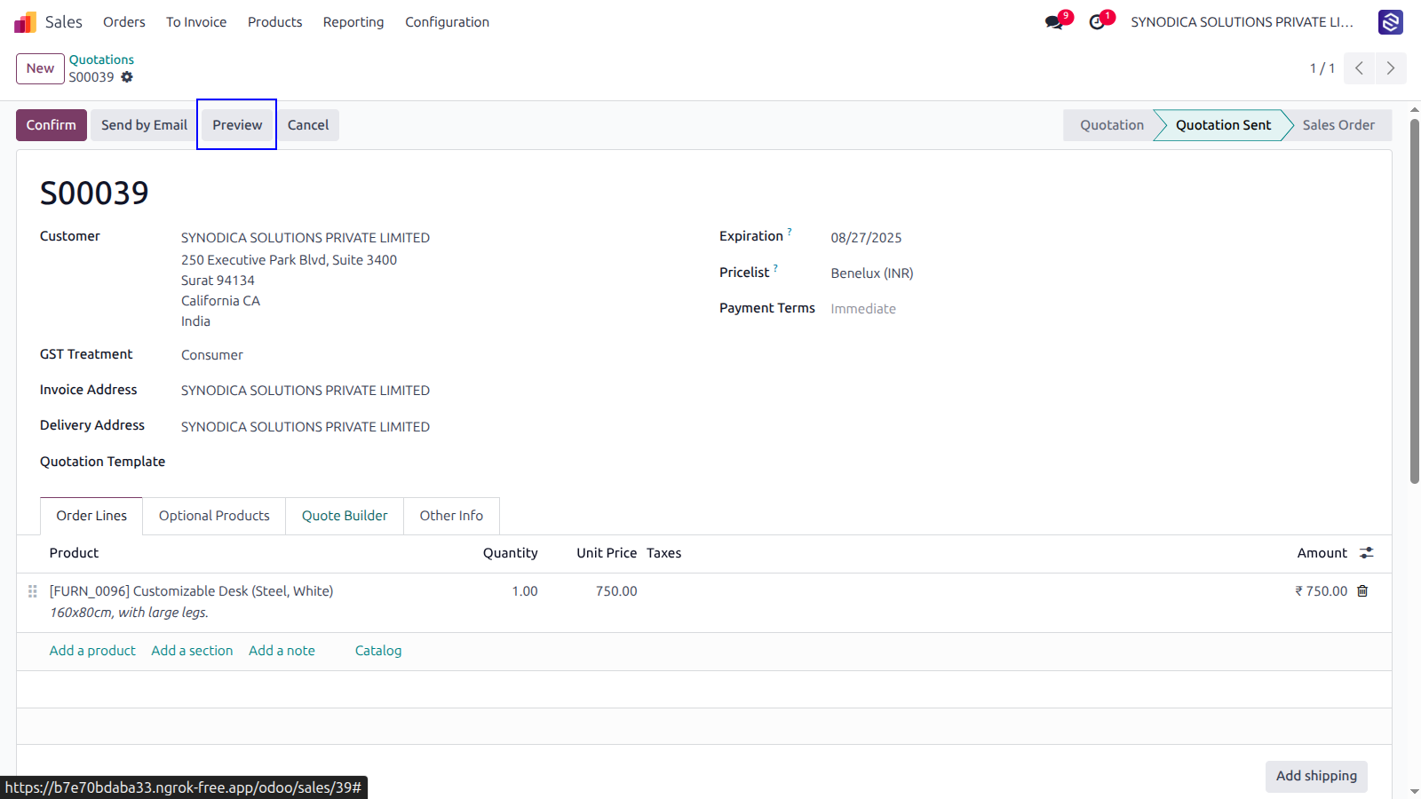This screenshot has width=1421, height=799.
Task: Click the Amount column header
Action: coord(1322,553)
